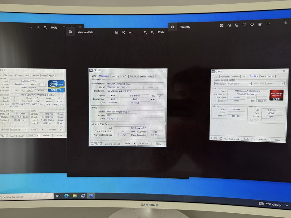Expand the hidden system tray icons chevron
The image size is (291, 218).
(x=287, y=206)
